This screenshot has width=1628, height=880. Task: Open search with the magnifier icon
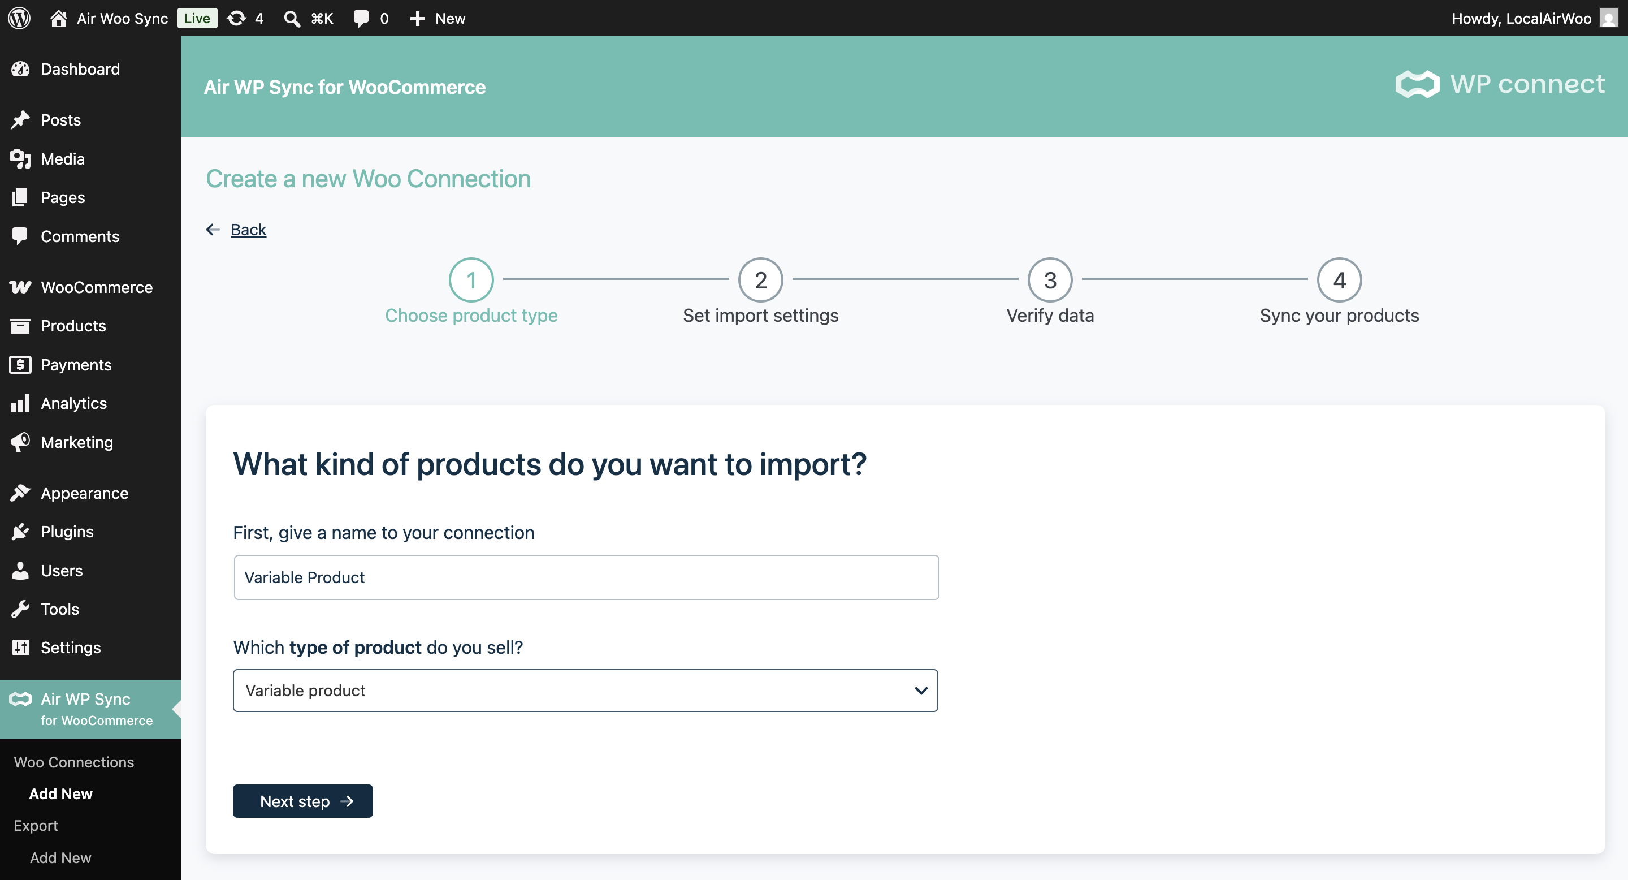(291, 18)
